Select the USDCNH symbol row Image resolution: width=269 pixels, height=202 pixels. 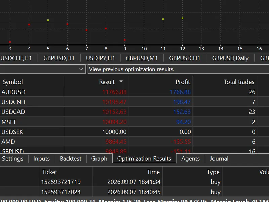tap(134, 102)
